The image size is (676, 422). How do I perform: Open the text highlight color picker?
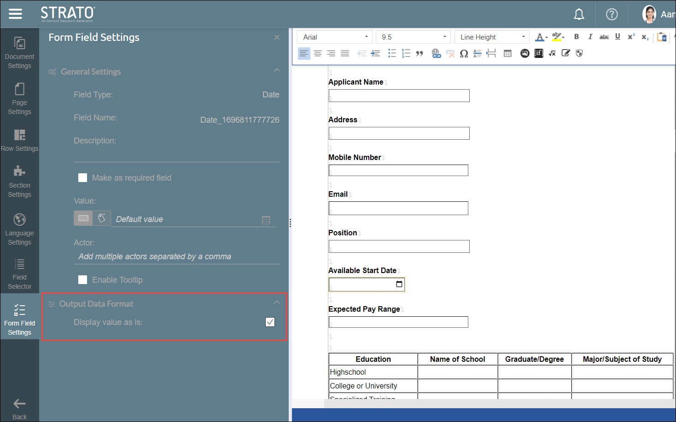click(558, 37)
